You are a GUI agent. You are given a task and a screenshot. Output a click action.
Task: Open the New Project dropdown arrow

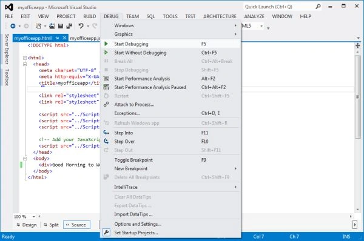[45, 26]
